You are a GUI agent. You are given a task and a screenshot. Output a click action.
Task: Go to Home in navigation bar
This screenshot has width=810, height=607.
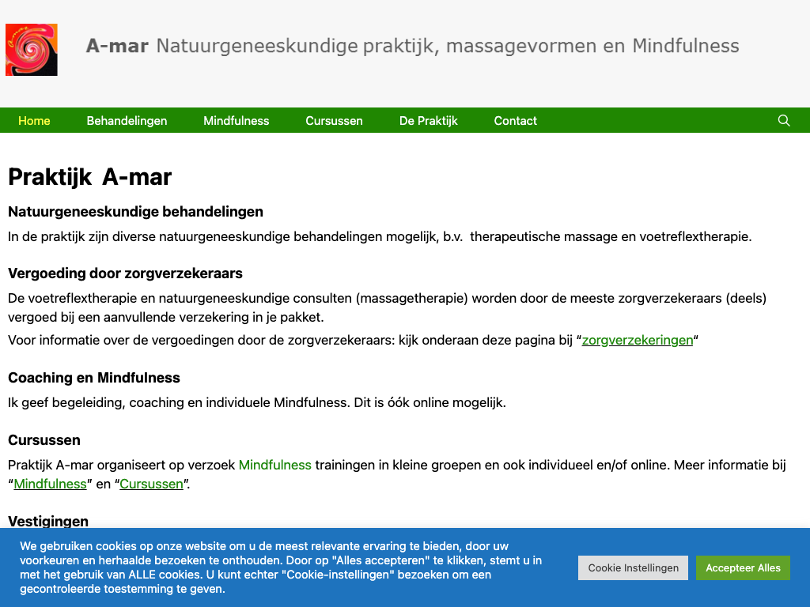coord(34,121)
